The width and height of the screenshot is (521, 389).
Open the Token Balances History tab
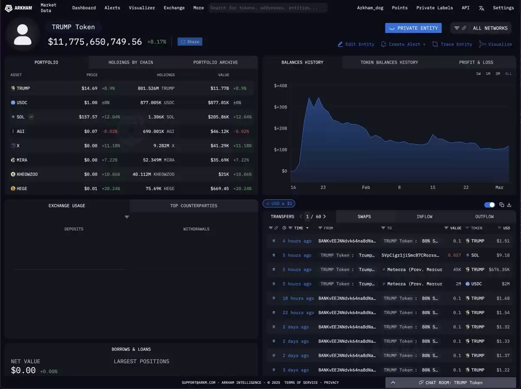[389, 62]
